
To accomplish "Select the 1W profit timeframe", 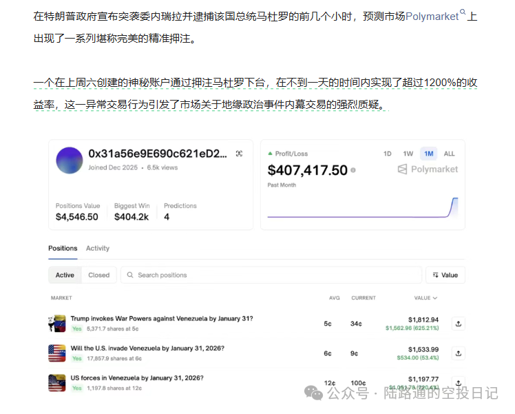I will pos(408,154).
